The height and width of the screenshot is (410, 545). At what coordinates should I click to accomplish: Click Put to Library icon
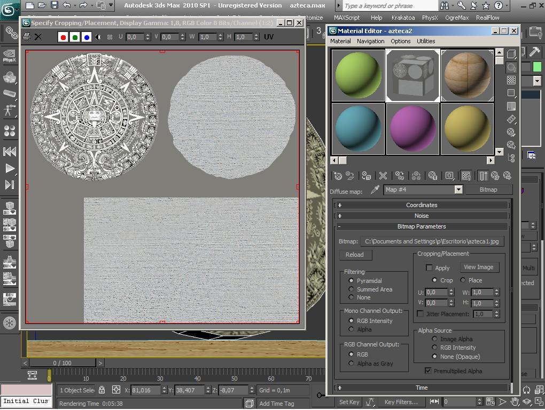432,176
